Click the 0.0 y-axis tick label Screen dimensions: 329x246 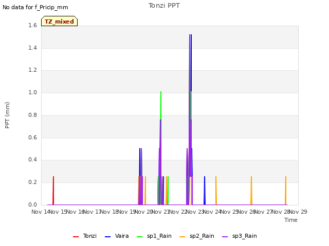tap(32, 204)
